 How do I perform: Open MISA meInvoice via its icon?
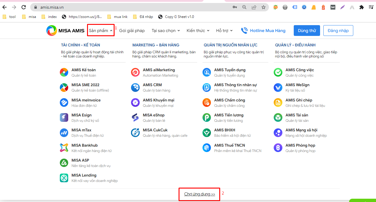64,103
